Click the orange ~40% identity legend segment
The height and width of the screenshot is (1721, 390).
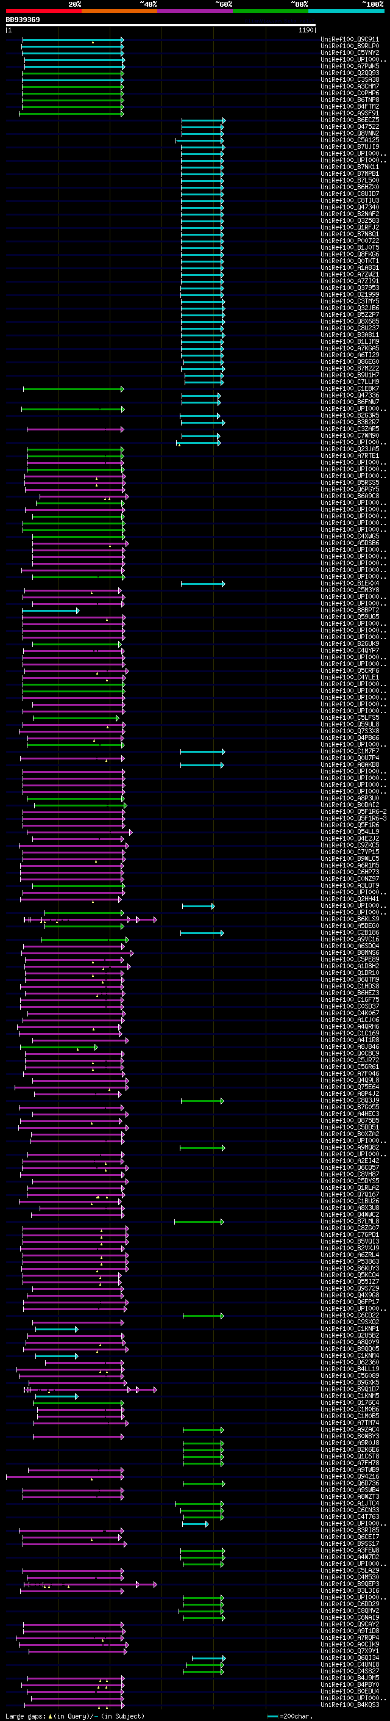click(x=119, y=11)
